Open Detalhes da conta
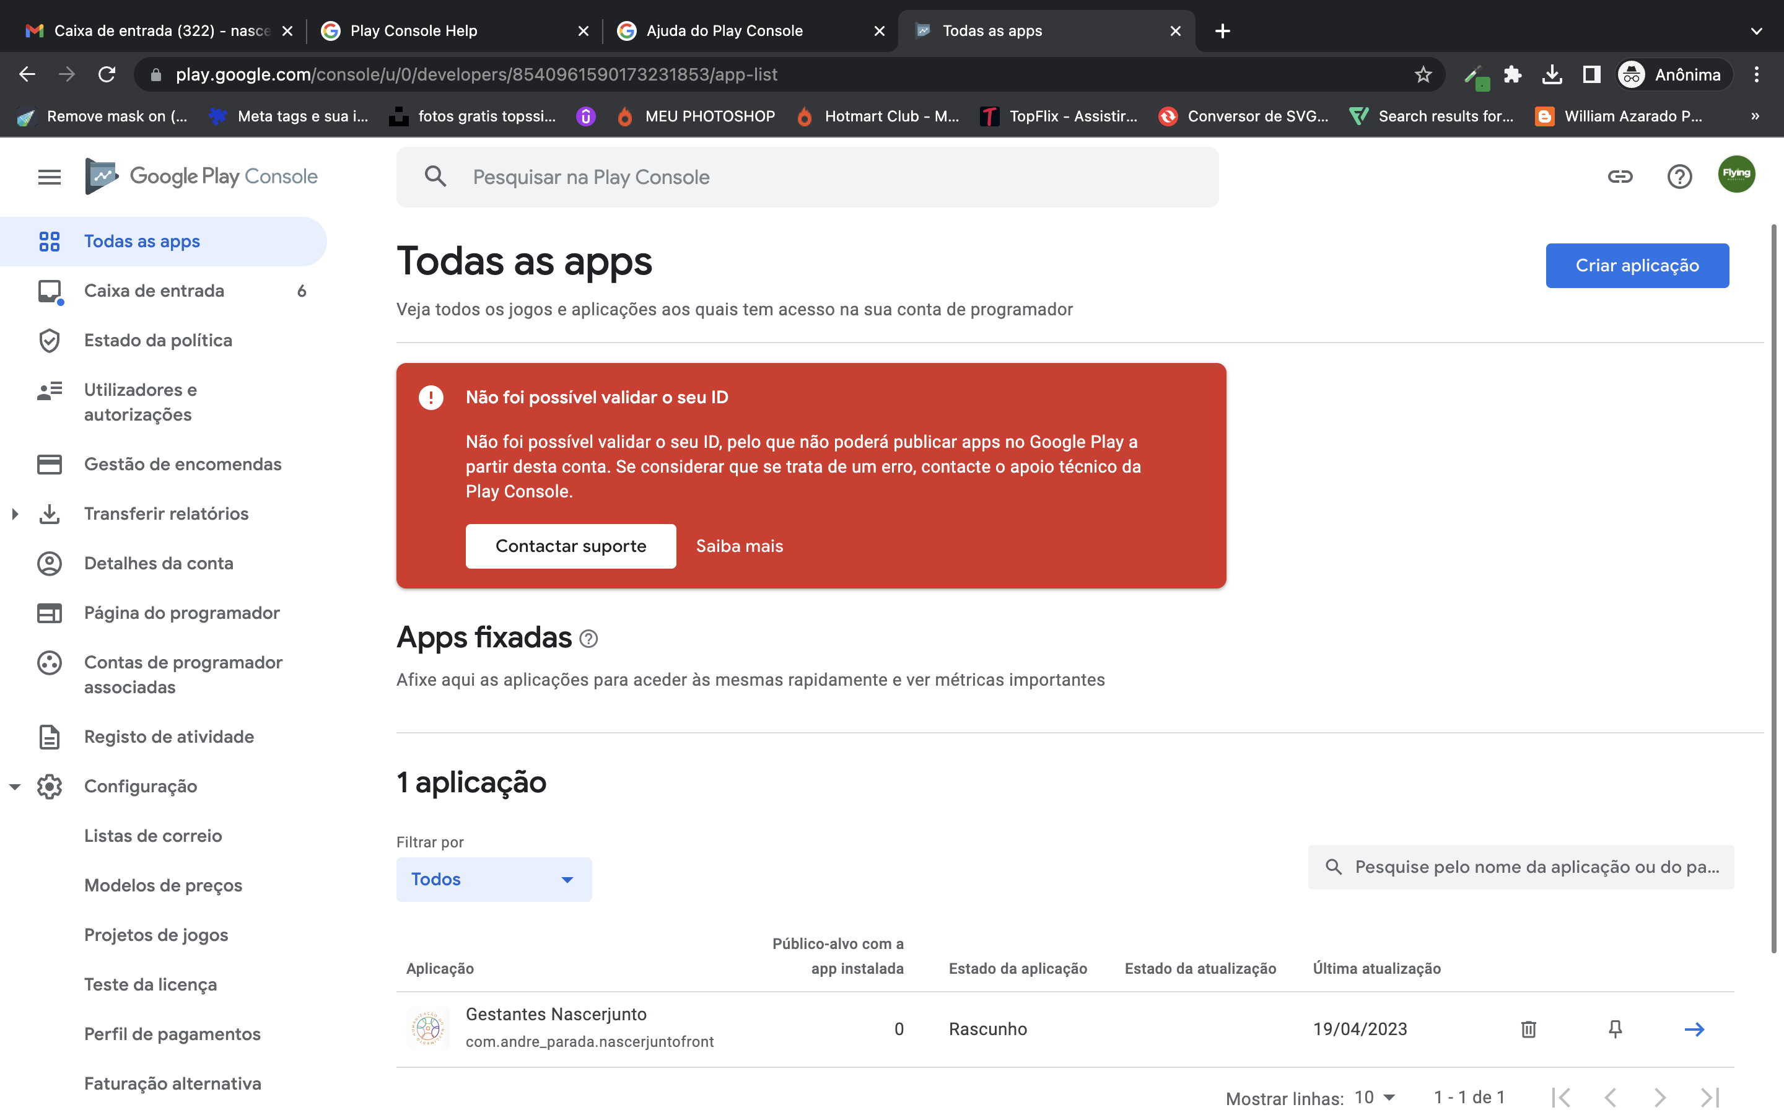The image size is (1784, 1115). click(x=163, y=564)
